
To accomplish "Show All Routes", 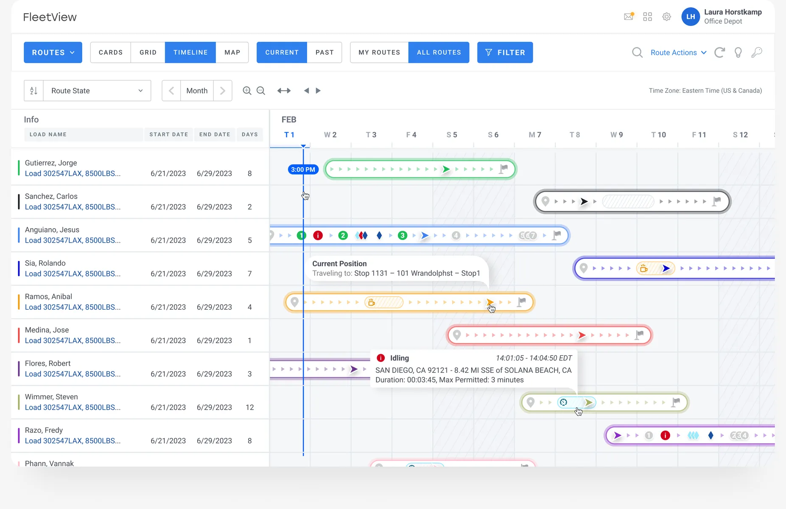I will coord(439,52).
